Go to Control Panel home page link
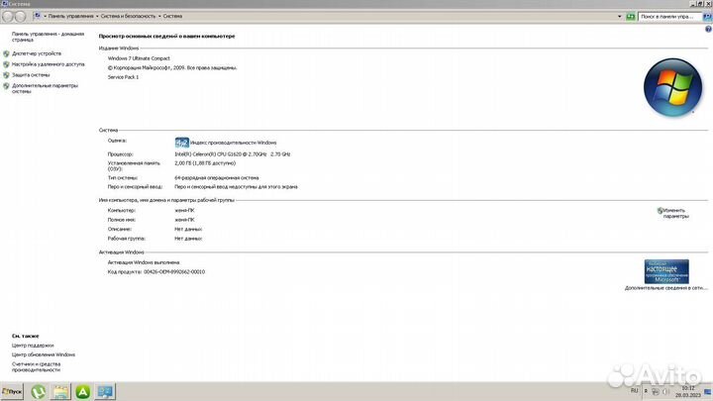 [48, 37]
